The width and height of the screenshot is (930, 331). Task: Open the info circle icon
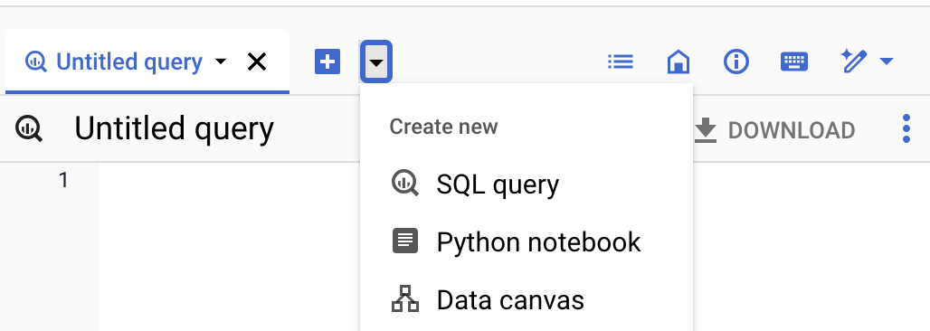736,61
